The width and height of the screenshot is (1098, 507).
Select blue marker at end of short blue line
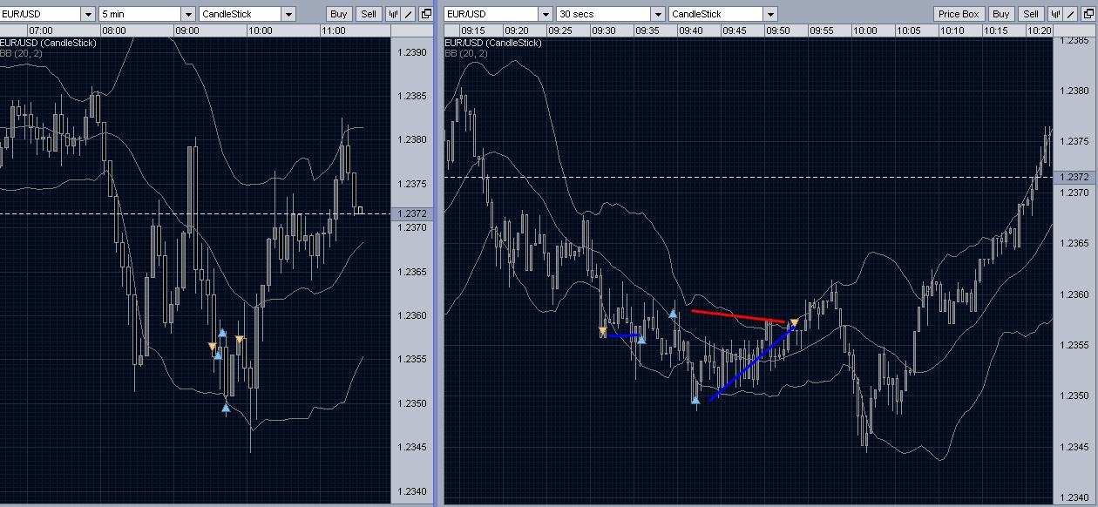[x=641, y=339]
